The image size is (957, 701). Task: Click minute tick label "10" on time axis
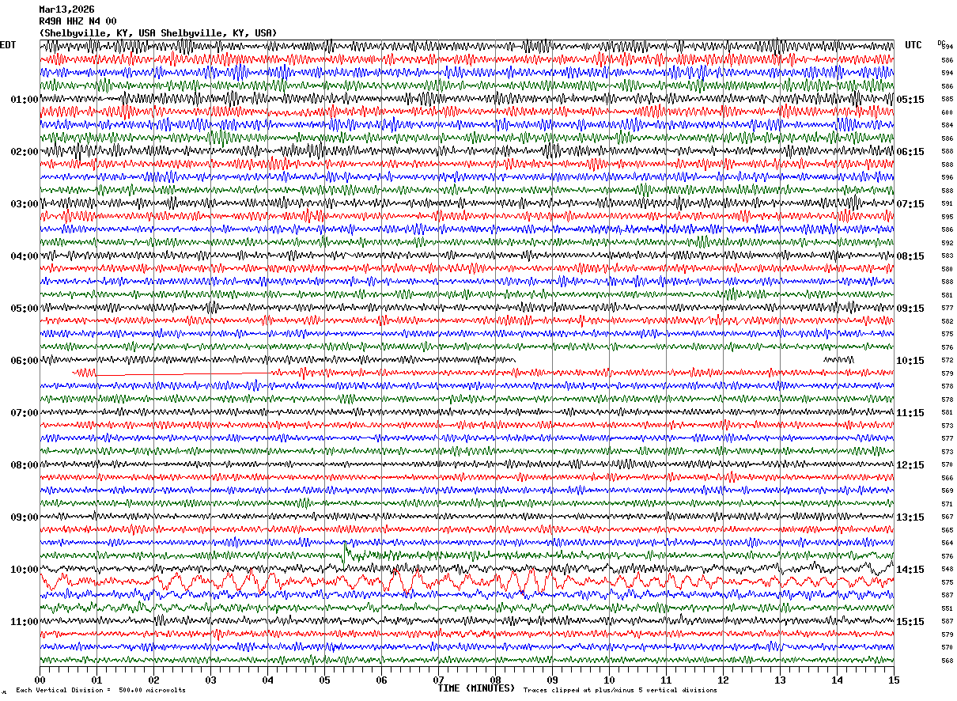(609, 680)
